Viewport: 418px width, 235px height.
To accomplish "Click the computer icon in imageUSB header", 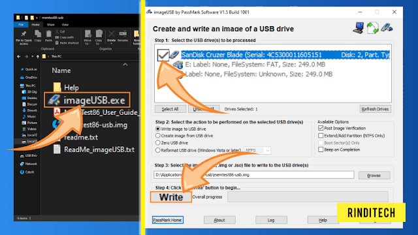I will 359,28.
